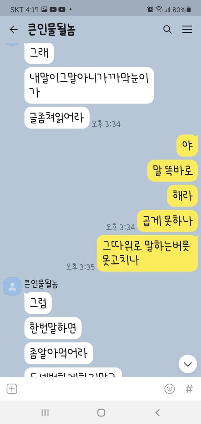201x424 pixels.
Task: Open search in the chat room
Action: click(167, 29)
